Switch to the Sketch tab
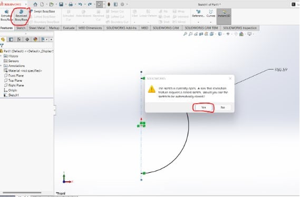The width and height of the screenshot is (300, 197). pos(21,28)
